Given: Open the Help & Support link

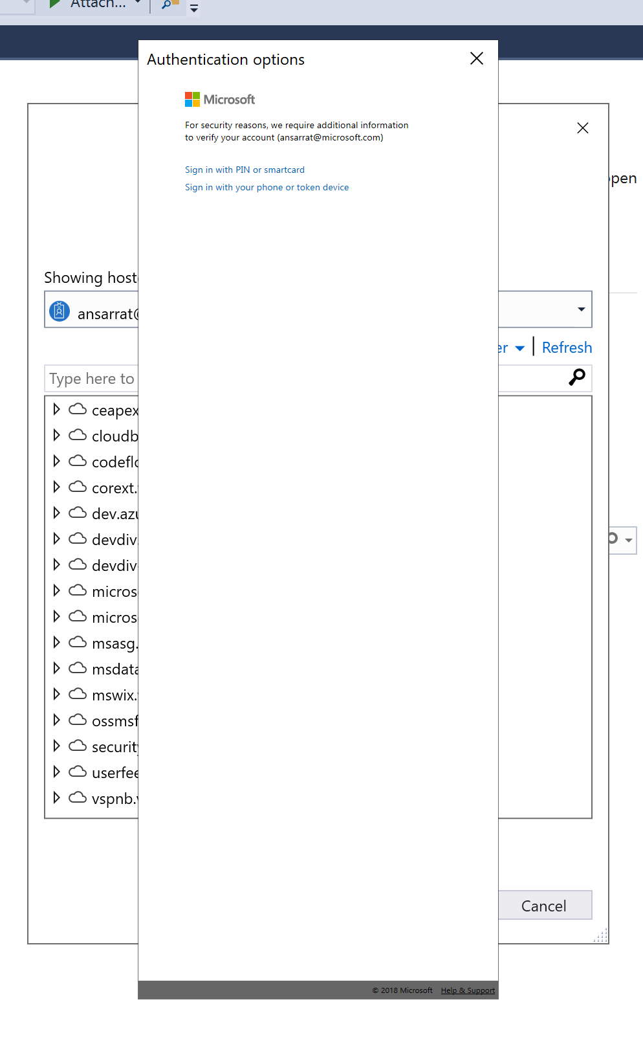Looking at the screenshot, I should [467, 990].
